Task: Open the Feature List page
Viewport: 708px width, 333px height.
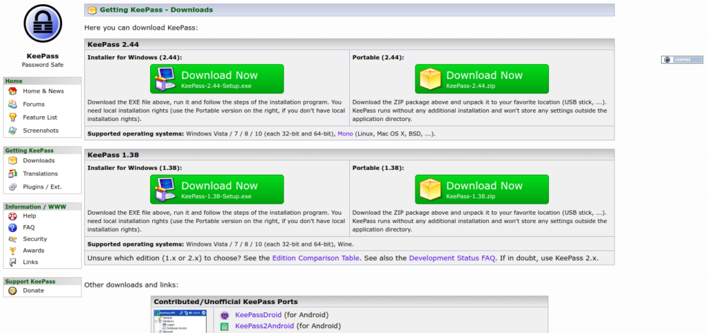Action: tap(40, 117)
